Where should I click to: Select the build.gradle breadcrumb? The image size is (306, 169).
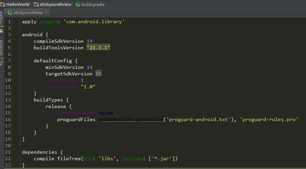pyautogui.click(x=93, y=4)
